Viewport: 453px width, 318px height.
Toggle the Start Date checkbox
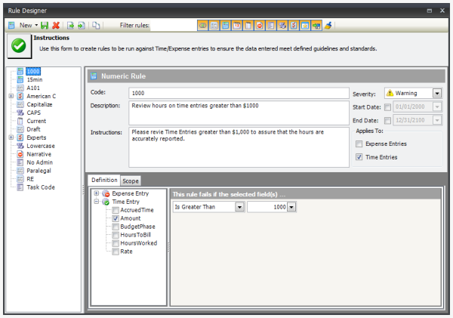(x=388, y=107)
